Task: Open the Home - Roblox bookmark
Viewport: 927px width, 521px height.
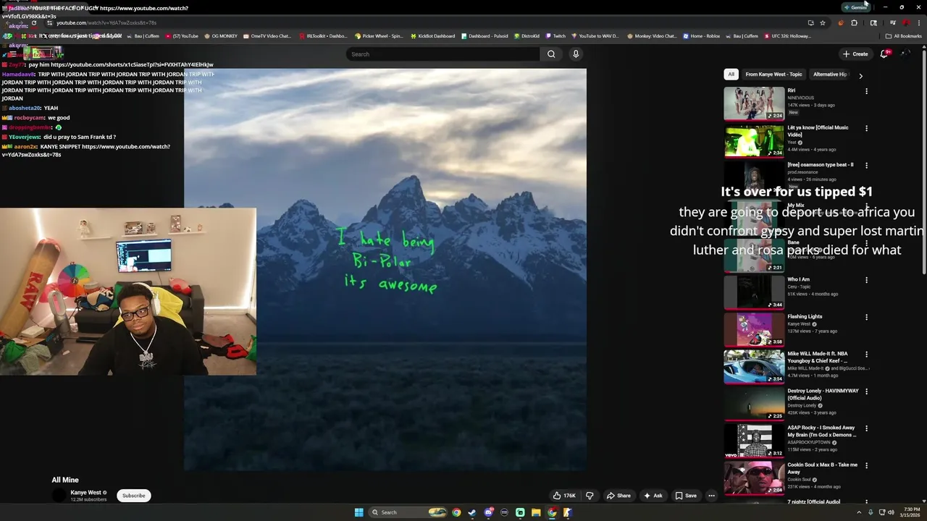Action: tap(701, 36)
